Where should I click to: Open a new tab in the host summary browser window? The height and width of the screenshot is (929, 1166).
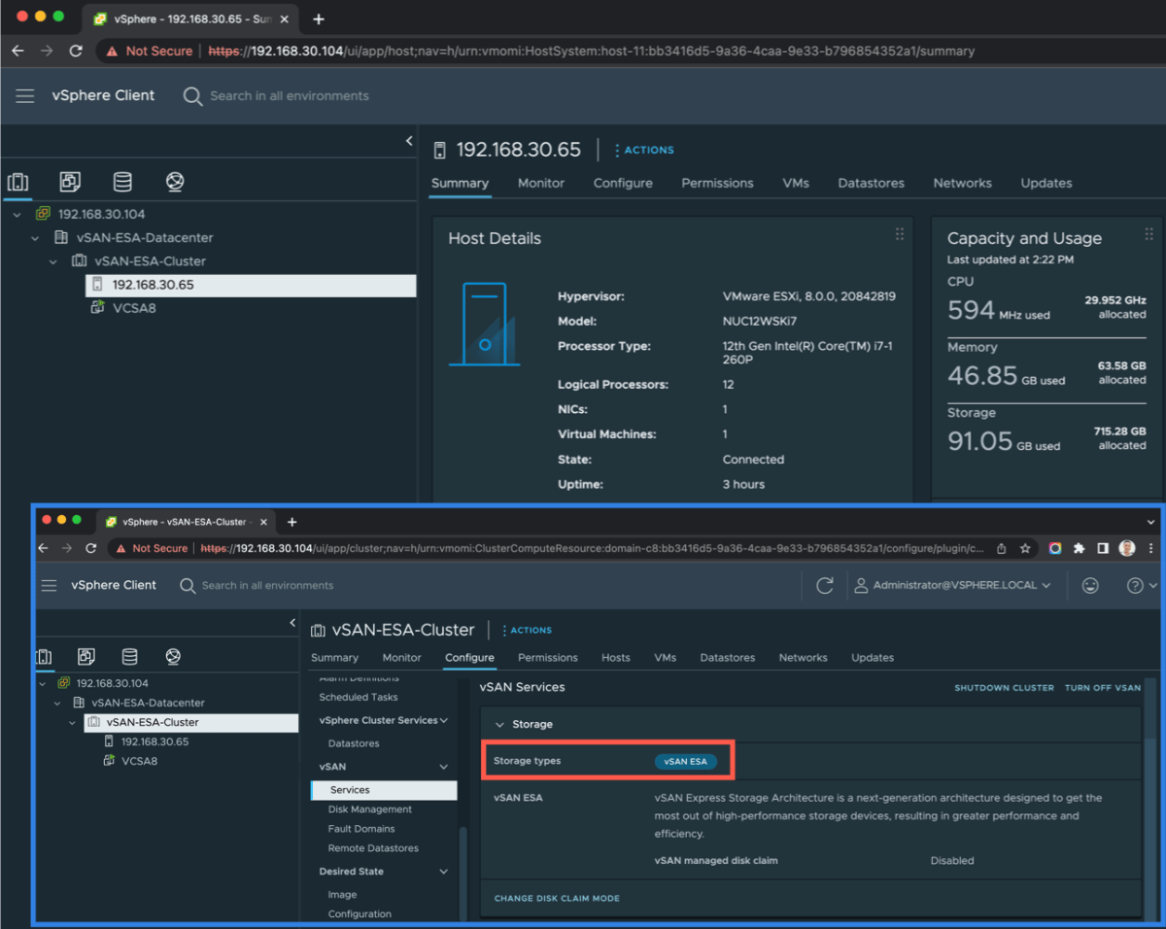click(x=319, y=18)
